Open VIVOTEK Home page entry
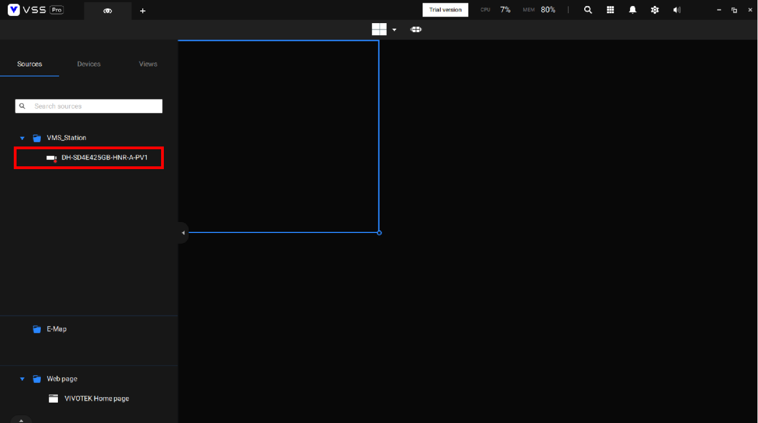 (97, 399)
